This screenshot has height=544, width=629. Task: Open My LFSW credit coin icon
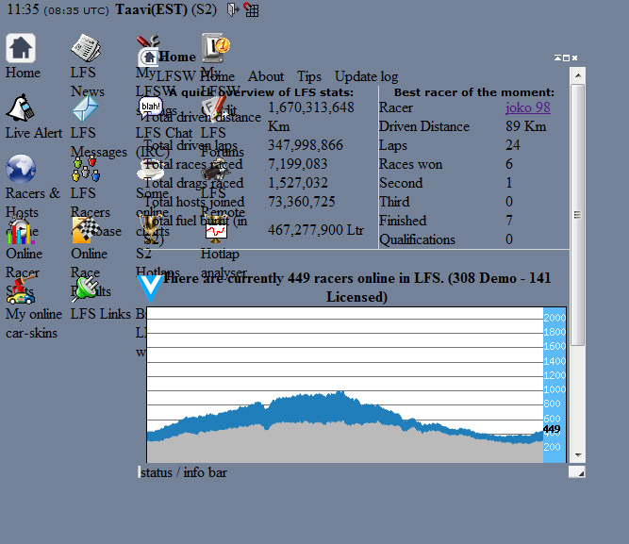pos(216,48)
